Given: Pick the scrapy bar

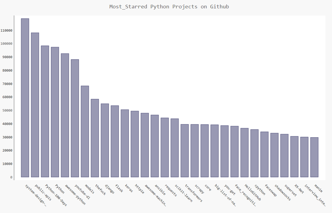Looking at the screenshot, I should click(195, 151).
